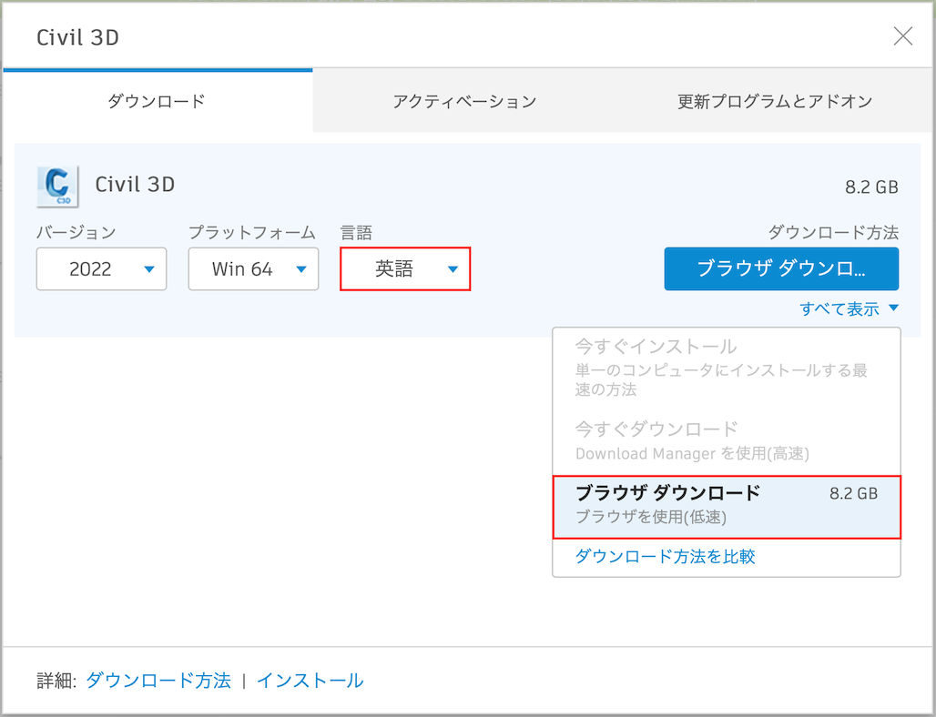Open the 言語 英語 dropdown
Image resolution: width=936 pixels, height=717 pixels.
405,269
